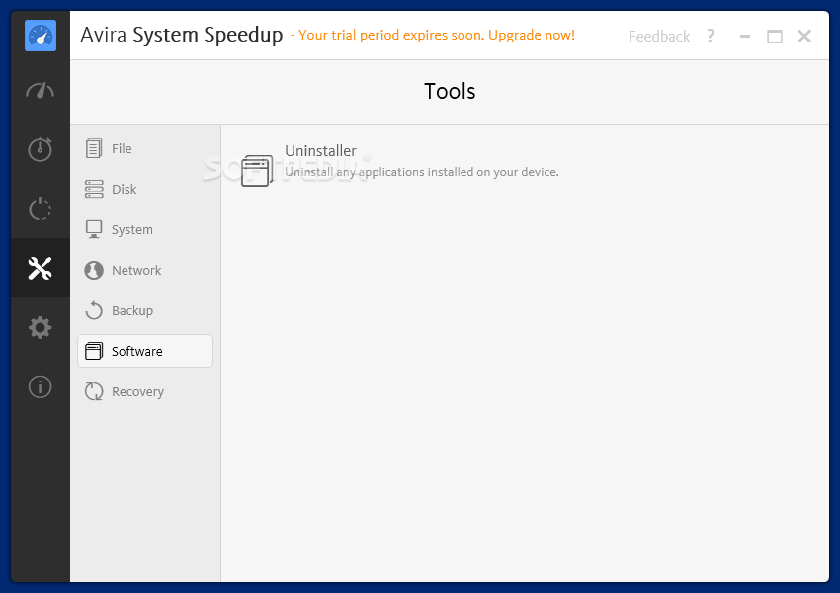Close the Avira System Speedup window
Screen dimensions: 840x593
click(x=804, y=36)
